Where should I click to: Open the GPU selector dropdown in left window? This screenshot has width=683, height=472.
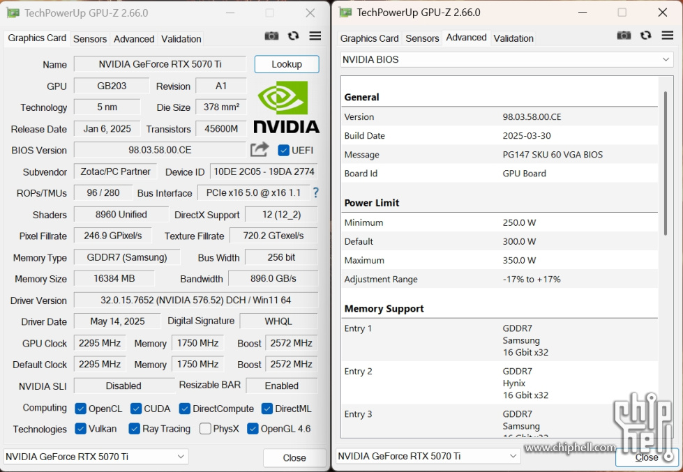pos(96,457)
